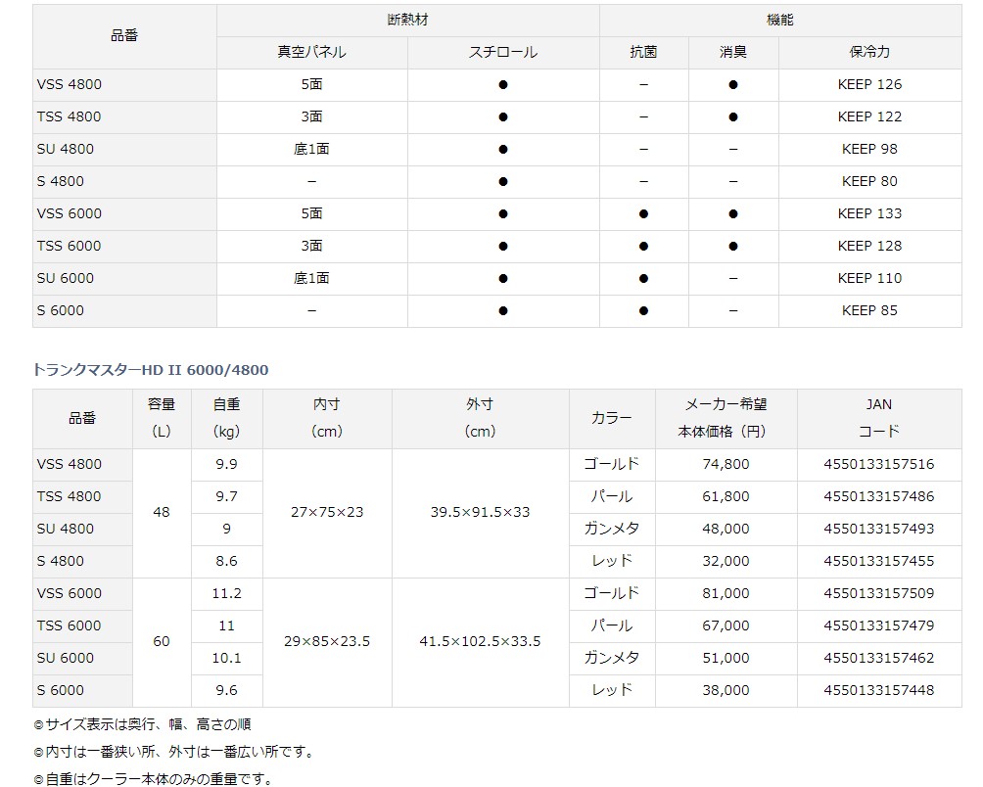The image size is (983, 787).
Task: Click the 内寸 (cm) column header
Action: [327, 419]
